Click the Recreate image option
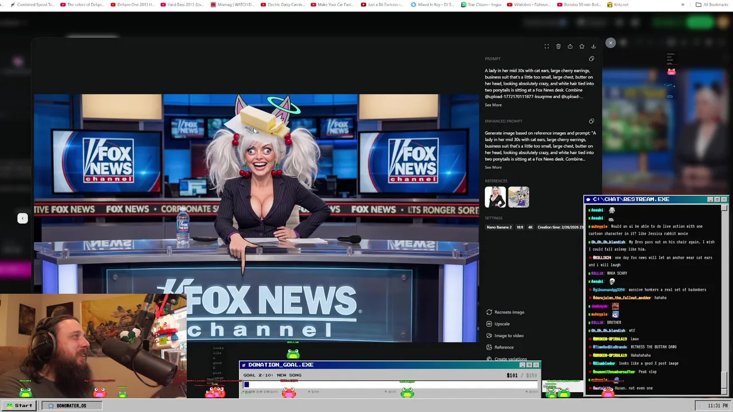 505,312
